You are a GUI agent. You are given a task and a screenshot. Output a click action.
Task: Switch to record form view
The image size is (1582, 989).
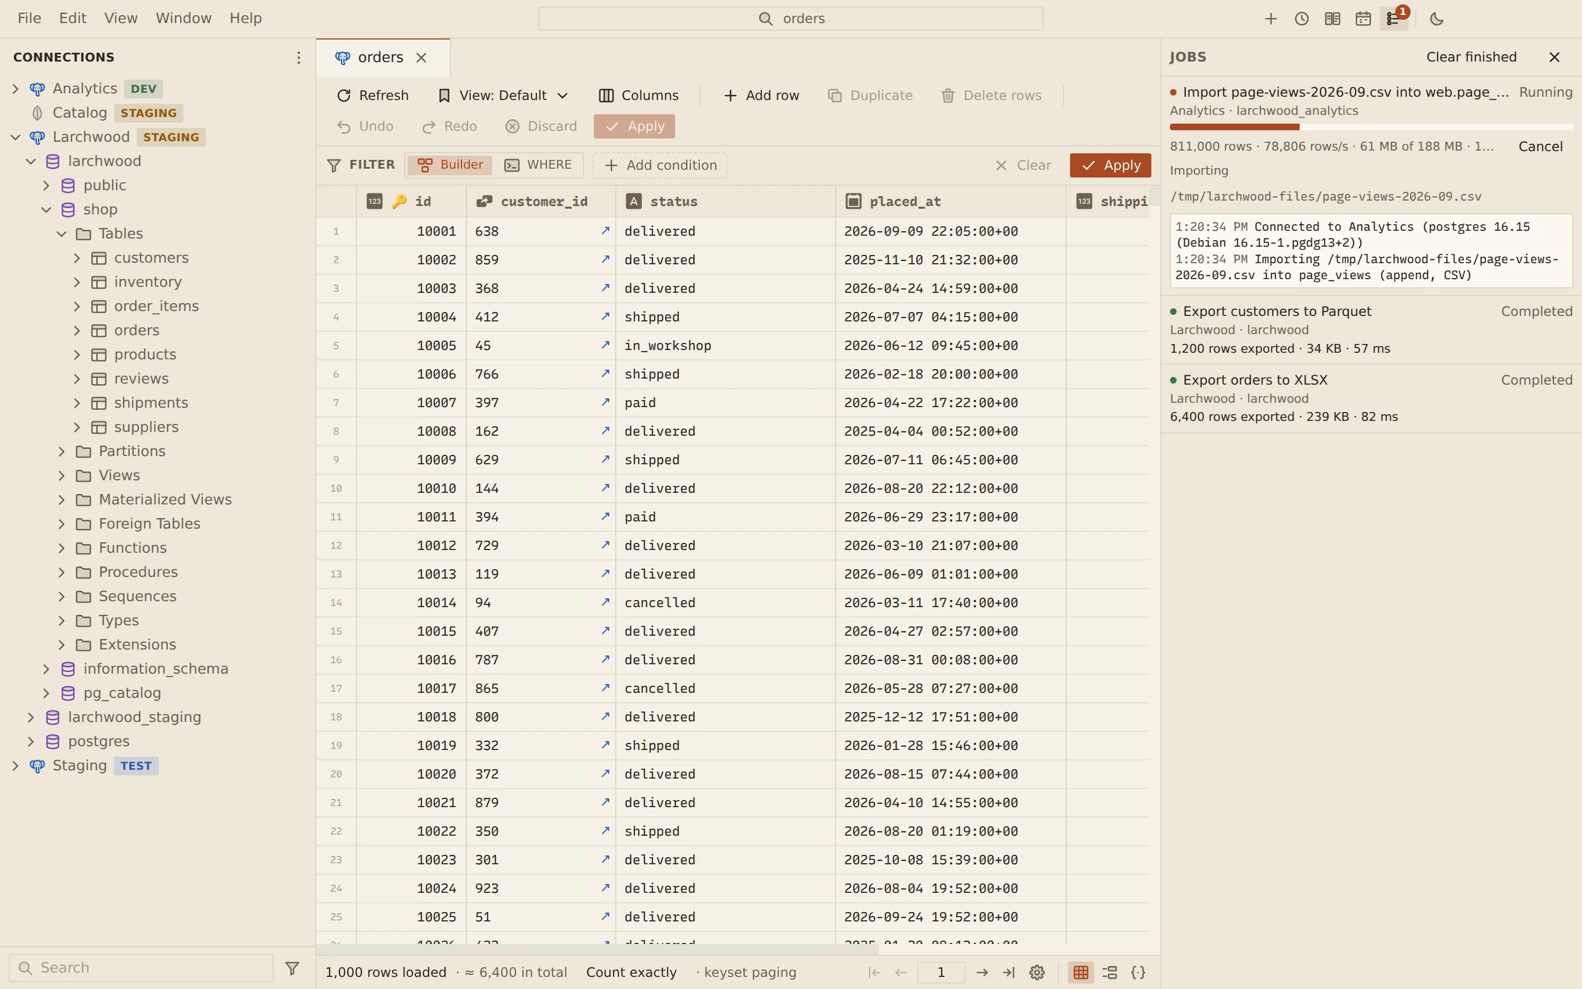pos(1110,972)
